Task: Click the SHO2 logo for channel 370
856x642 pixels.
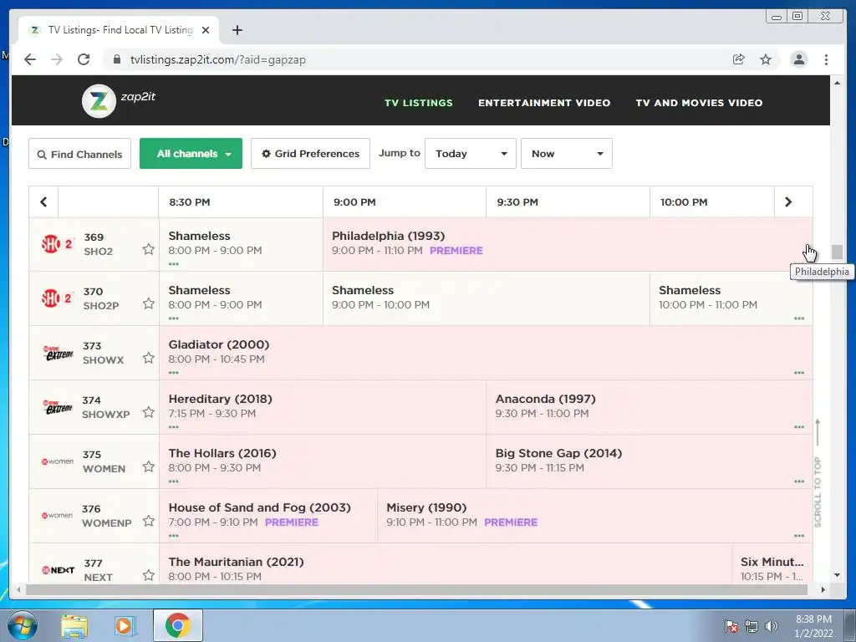Action: pyautogui.click(x=57, y=298)
